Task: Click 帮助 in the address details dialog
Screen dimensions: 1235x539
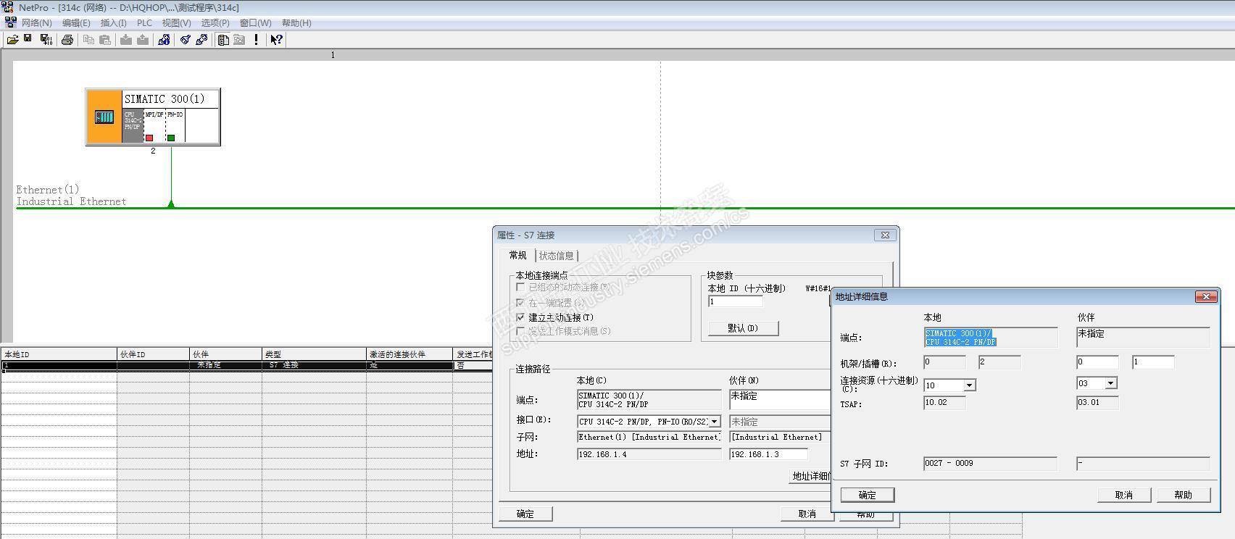Action: [x=1184, y=495]
